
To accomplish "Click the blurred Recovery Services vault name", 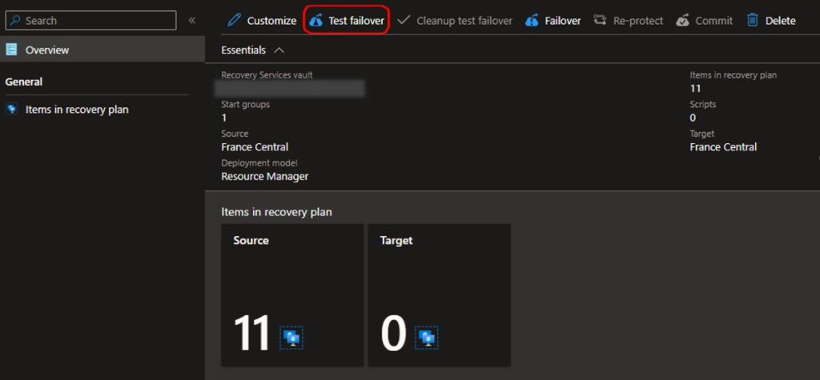I will [289, 88].
